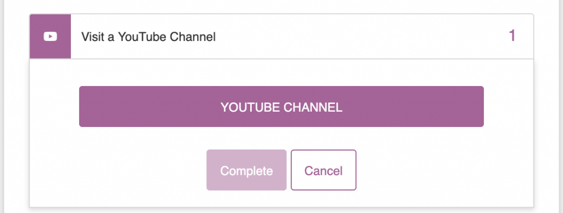This screenshot has width=563, height=213.
Task: Click the YOUTUBE CHANNEL label text
Action: 281,107
